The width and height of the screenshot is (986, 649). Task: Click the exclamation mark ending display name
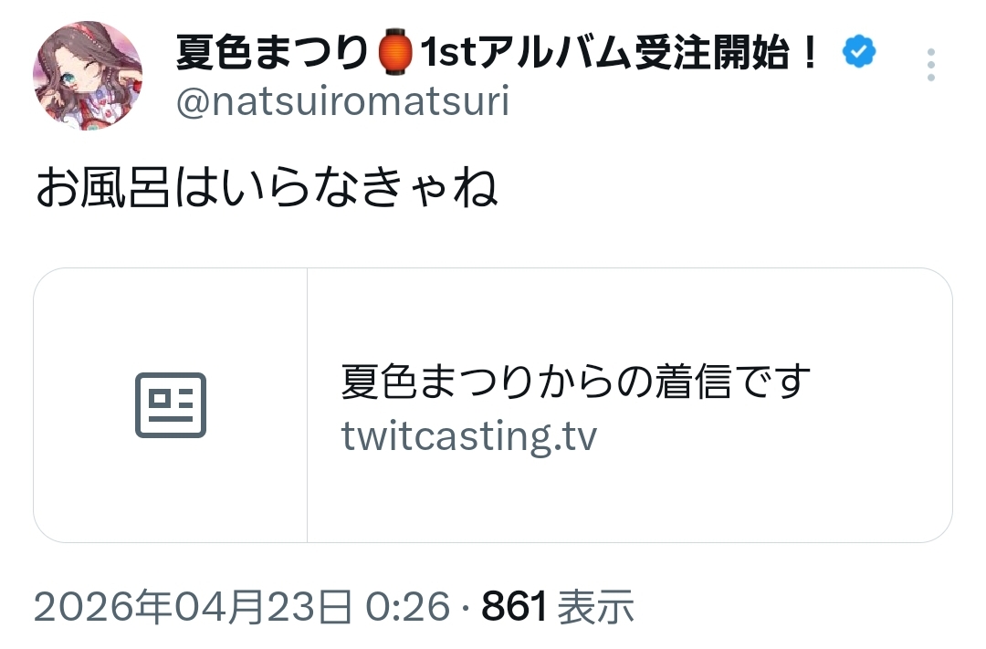click(810, 52)
